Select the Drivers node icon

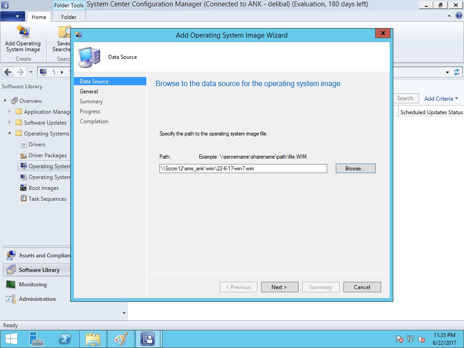pyautogui.click(x=24, y=145)
